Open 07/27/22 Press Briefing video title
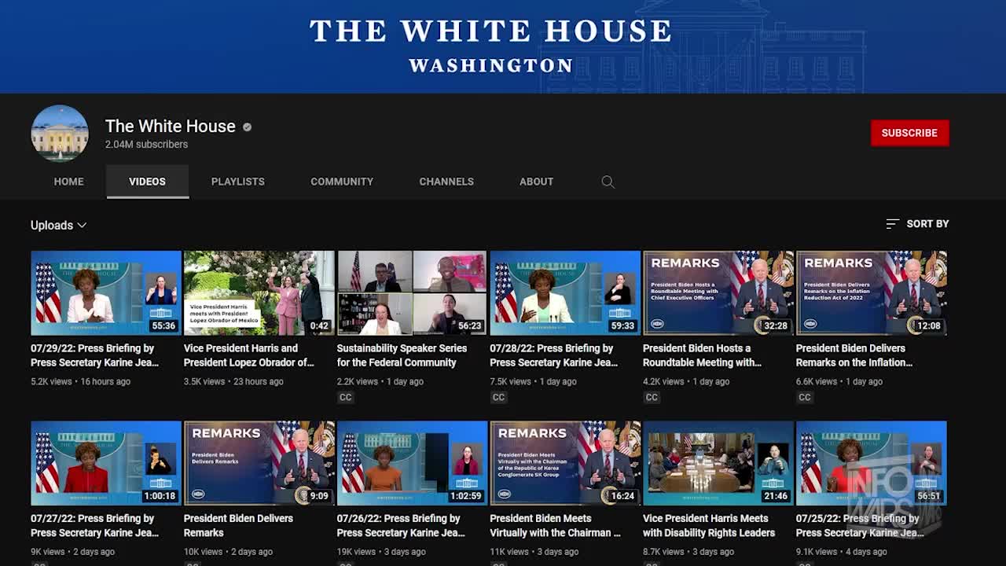This screenshot has width=1006, height=566. pyautogui.click(x=94, y=525)
